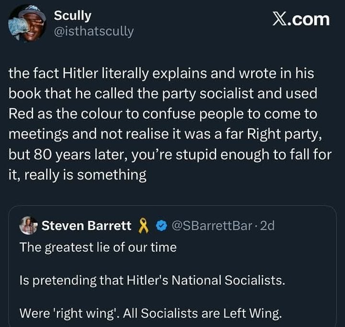Click the line 'The greatest lie of our time'
345x327 pixels.
(98, 247)
